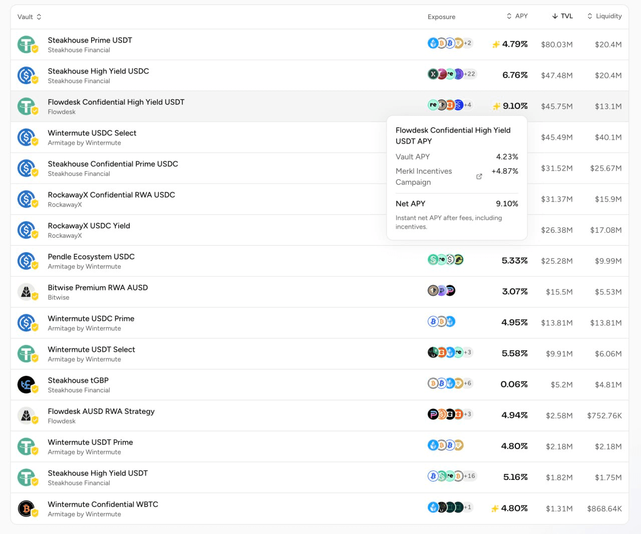Sort vaults by APY column
The width and height of the screenshot is (641, 534).
[517, 16]
